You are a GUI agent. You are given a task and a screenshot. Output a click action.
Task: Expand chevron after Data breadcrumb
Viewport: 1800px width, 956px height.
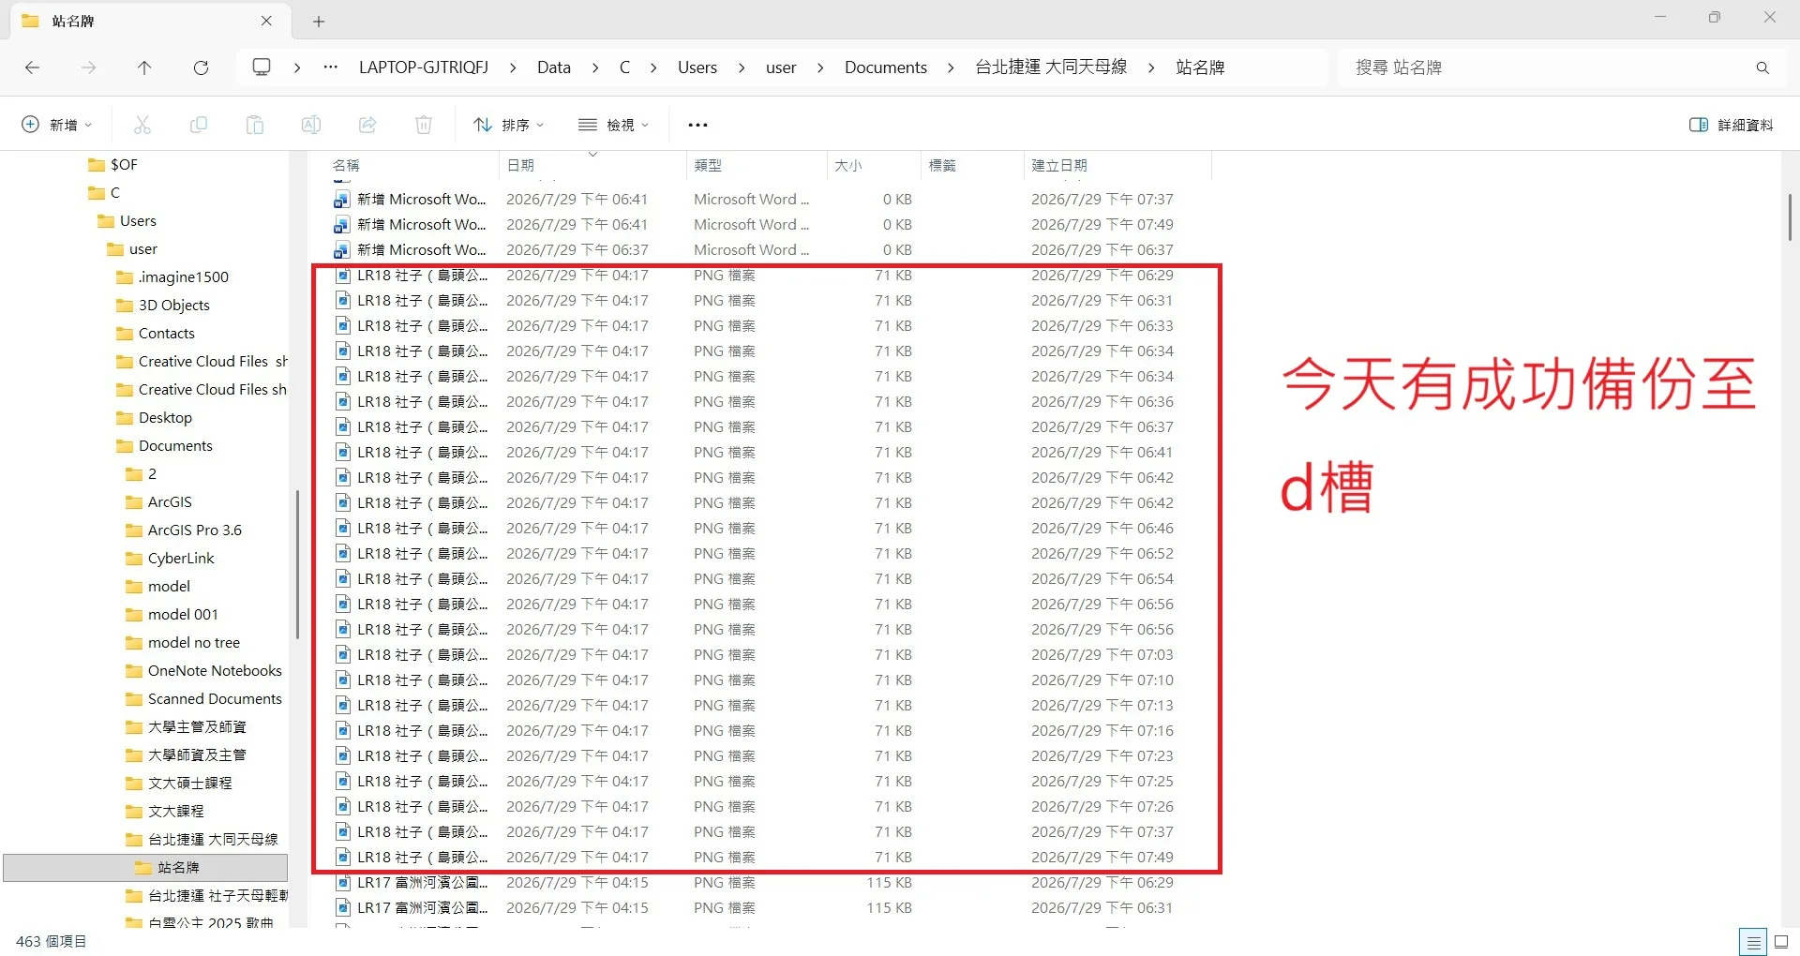[595, 67]
